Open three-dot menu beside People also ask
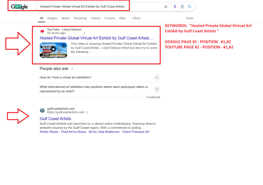This screenshot has height=185, width=263. point(72,69)
